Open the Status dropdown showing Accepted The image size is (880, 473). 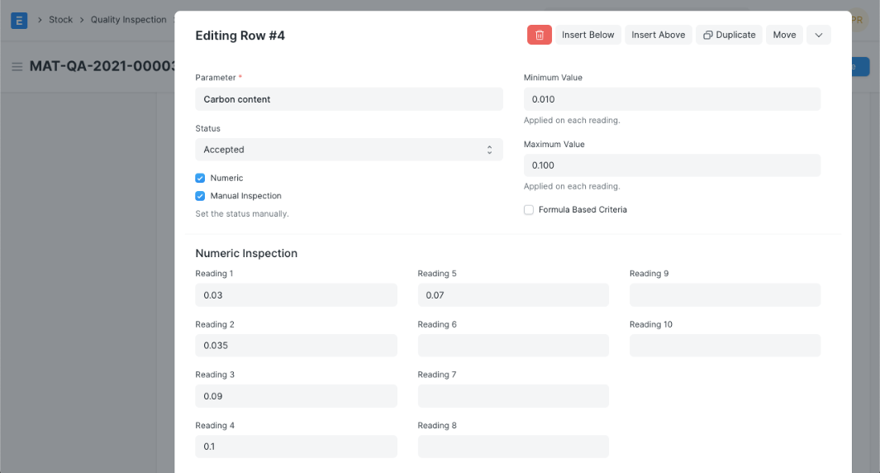coord(349,150)
